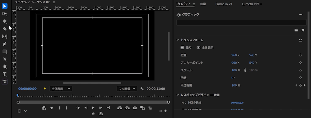Open the three-dot menu of グラフィック
311x118 pixels.
[x=300, y=15]
